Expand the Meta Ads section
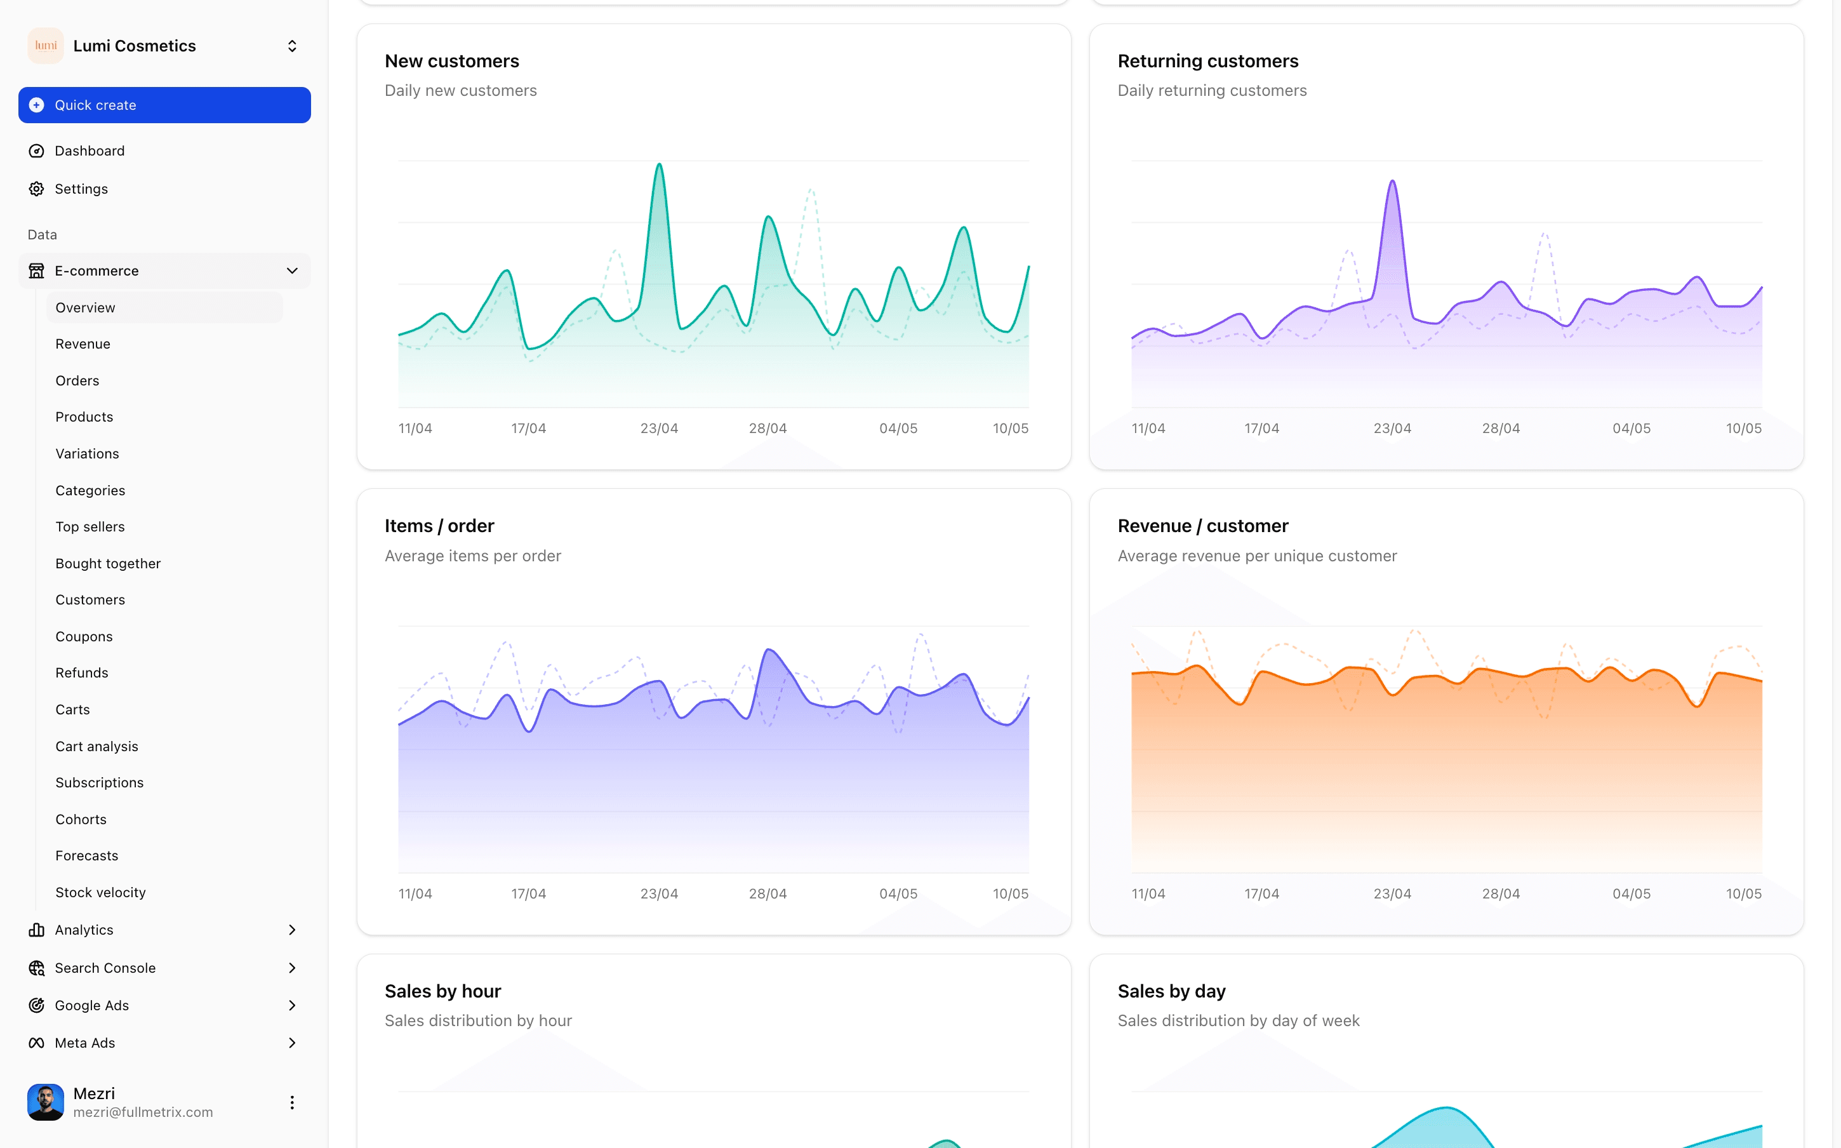The height and width of the screenshot is (1148, 1841). point(292,1043)
